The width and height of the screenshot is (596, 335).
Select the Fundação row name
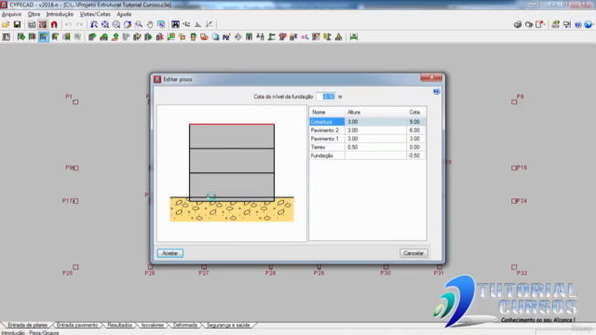coord(327,155)
